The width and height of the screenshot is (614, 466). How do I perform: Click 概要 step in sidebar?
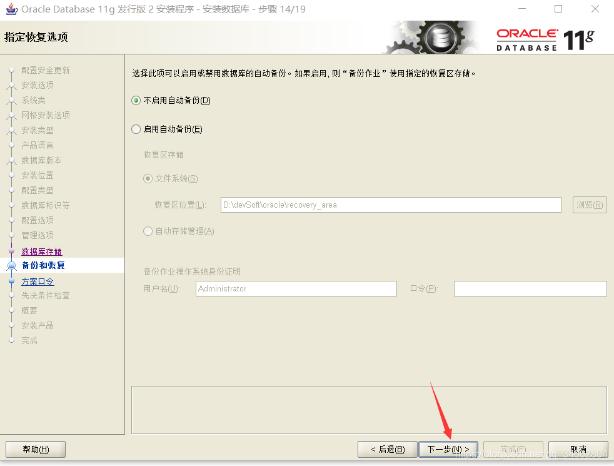29,310
